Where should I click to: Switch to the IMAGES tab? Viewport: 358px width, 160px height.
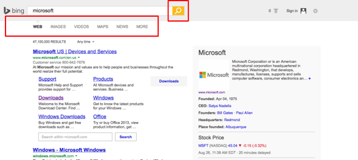[58, 27]
